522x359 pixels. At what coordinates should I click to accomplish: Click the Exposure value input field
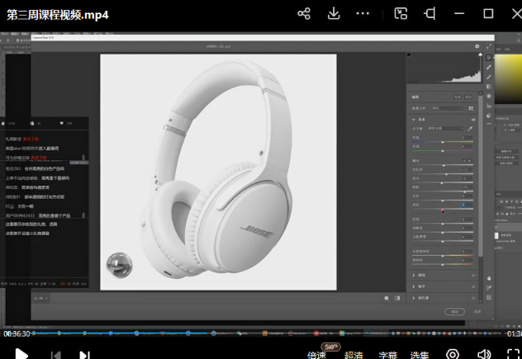click(x=467, y=161)
